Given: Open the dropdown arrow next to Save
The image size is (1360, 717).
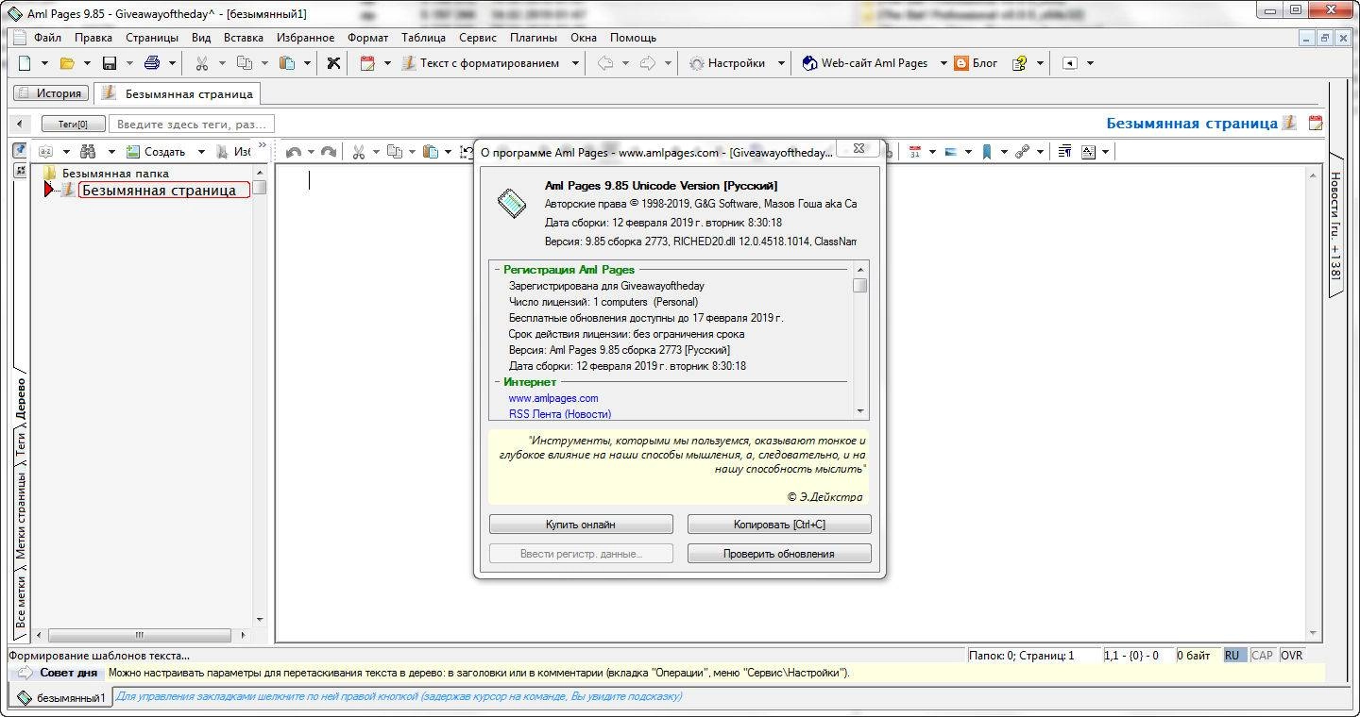Looking at the screenshot, I should 129,63.
